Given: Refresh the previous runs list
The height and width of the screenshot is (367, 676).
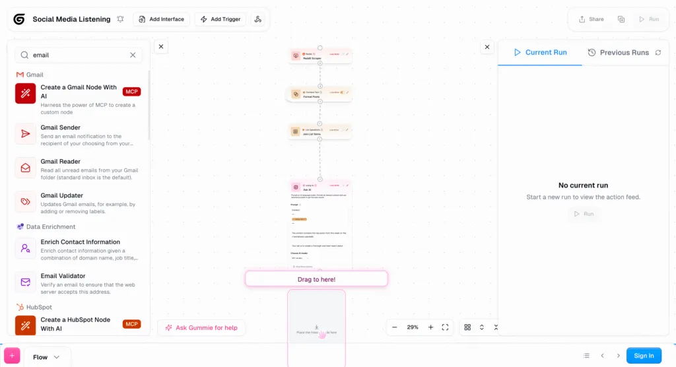Looking at the screenshot, I should pos(658,52).
